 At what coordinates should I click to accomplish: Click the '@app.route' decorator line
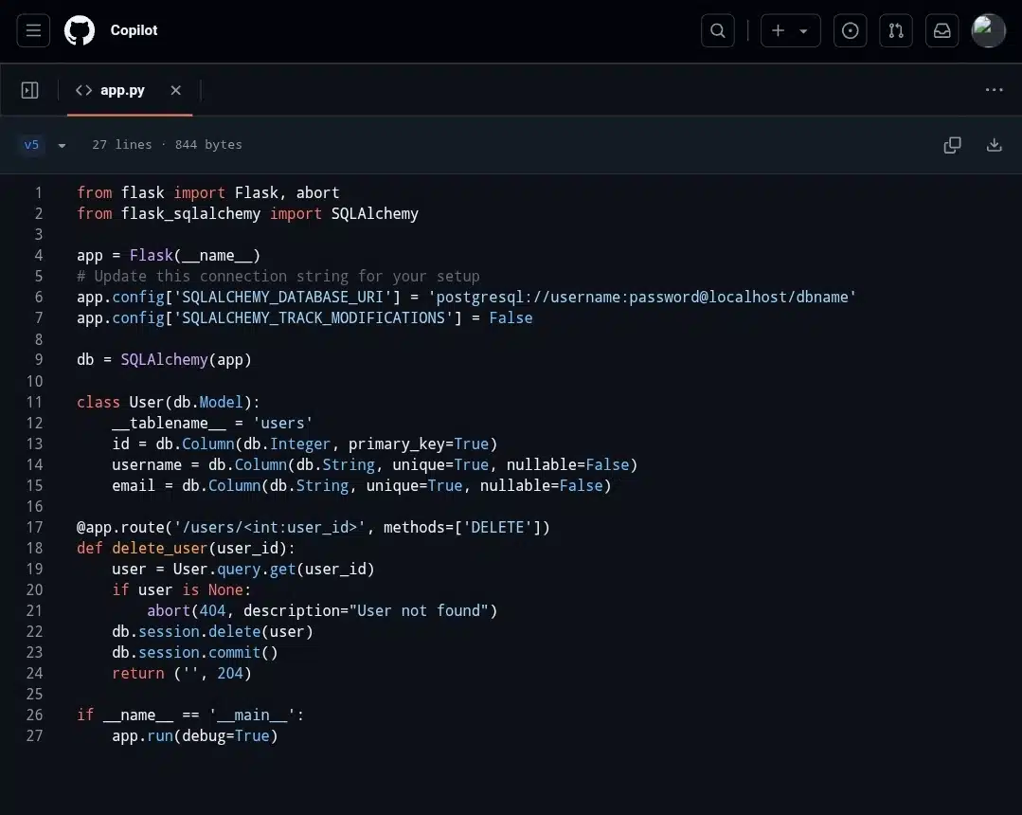coord(314,528)
